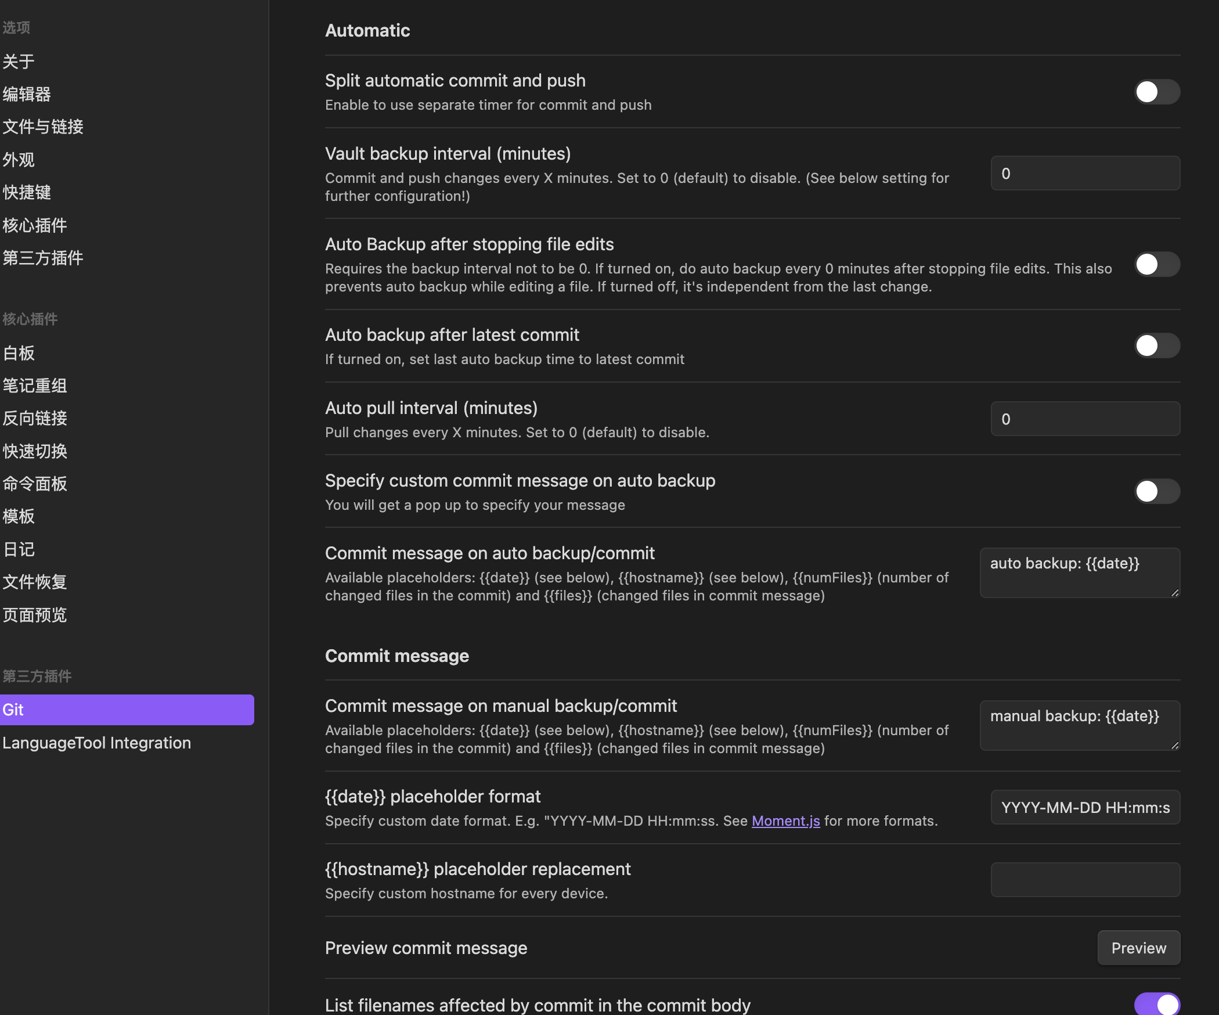This screenshot has height=1015, width=1219.
Task: Open LanguageTool Integration plugin settings
Action: [x=96, y=743]
